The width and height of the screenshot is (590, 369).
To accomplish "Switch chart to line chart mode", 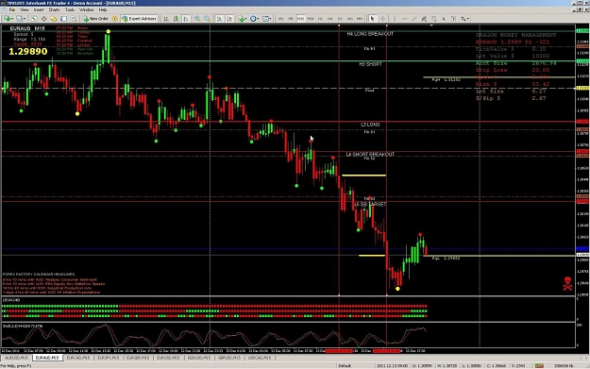I will click(186, 19).
